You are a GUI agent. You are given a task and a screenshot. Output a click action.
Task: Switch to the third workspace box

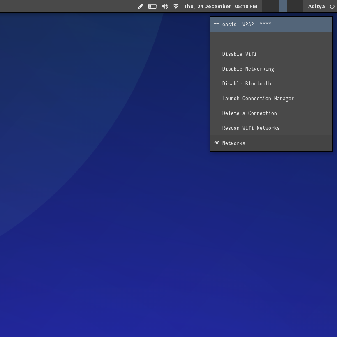(x=295, y=6)
